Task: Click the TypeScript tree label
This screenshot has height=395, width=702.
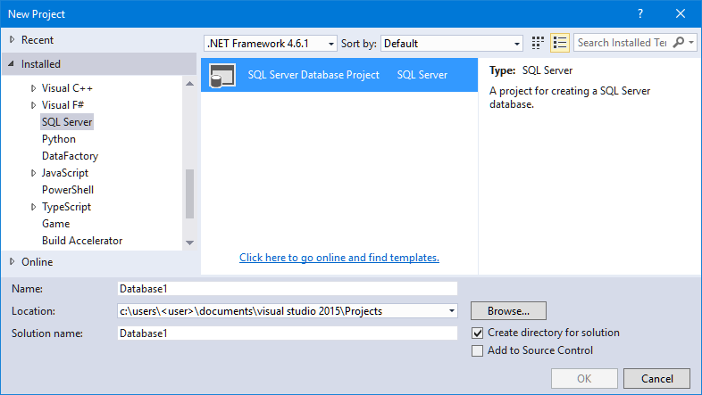Action: click(x=66, y=207)
